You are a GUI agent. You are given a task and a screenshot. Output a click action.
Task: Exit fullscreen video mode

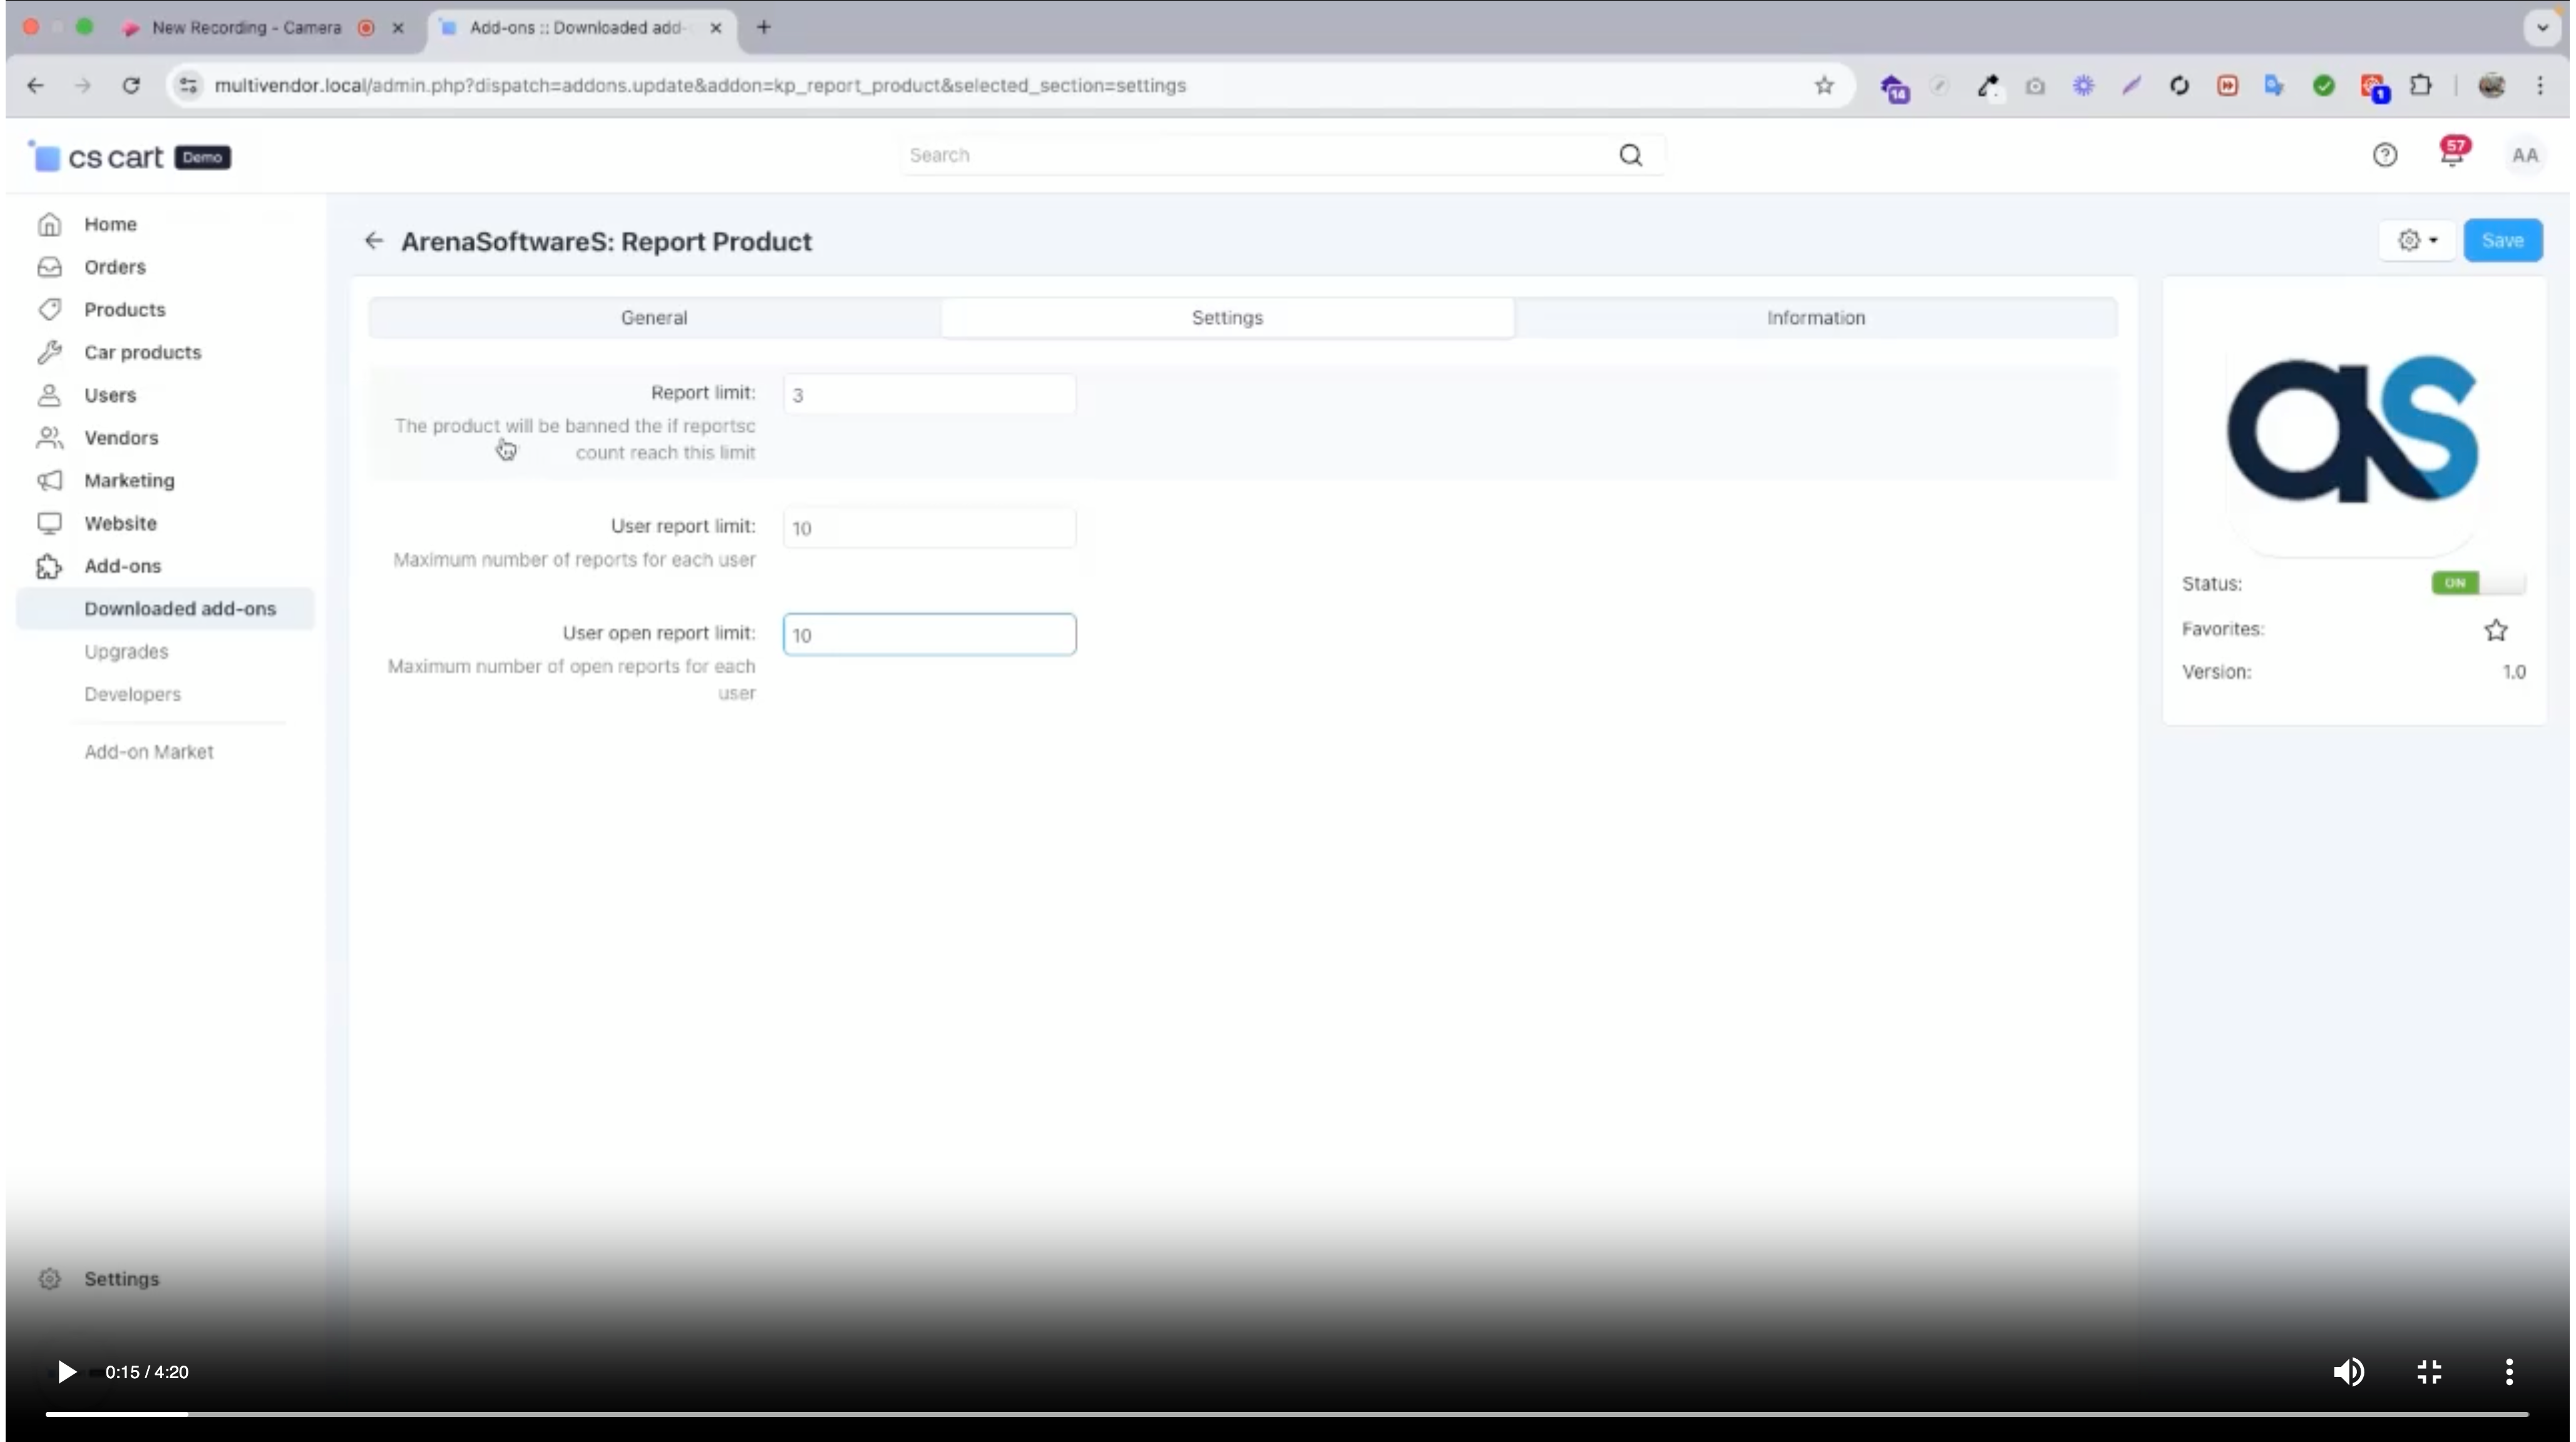[2429, 1372]
